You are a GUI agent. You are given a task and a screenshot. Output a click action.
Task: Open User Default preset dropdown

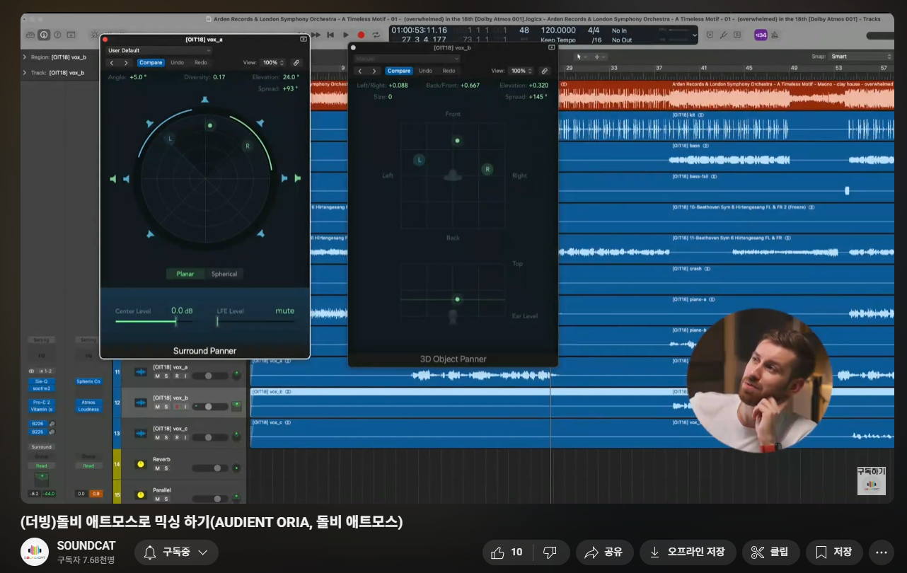pos(158,50)
